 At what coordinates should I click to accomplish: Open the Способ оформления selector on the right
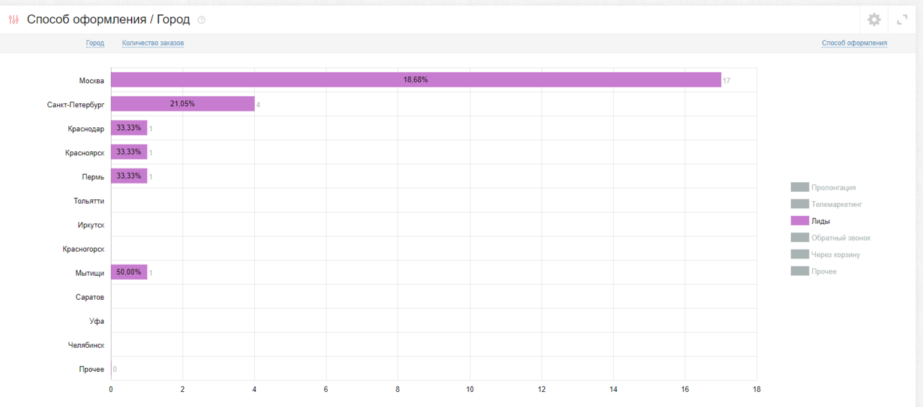[x=854, y=43]
